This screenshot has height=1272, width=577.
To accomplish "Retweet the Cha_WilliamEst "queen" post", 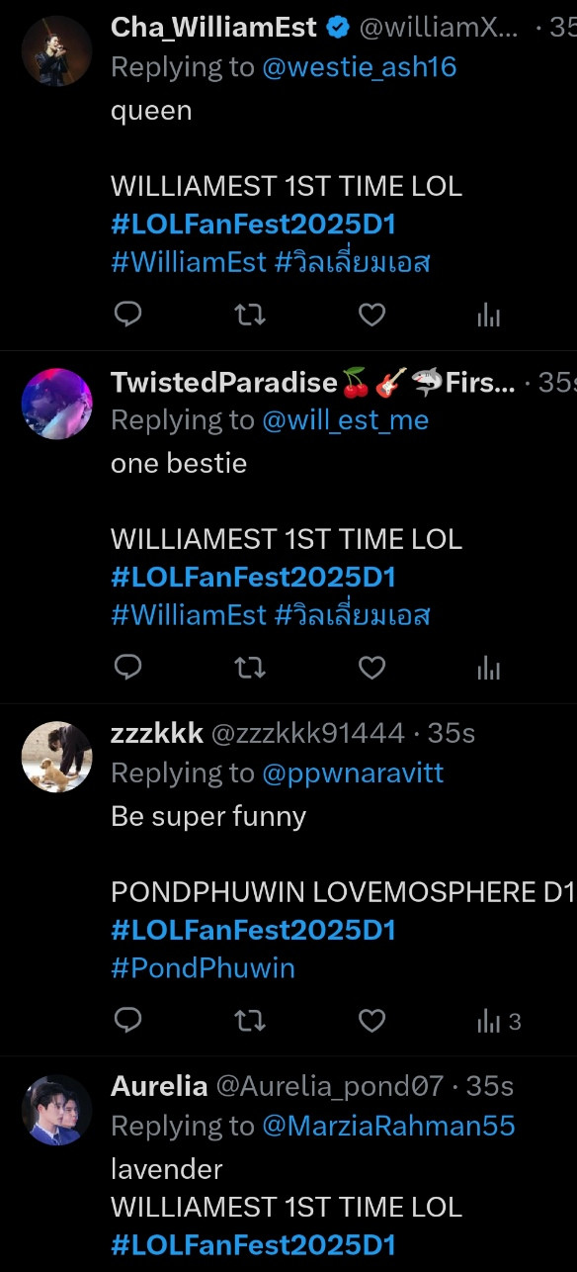I will coord(250,316).
